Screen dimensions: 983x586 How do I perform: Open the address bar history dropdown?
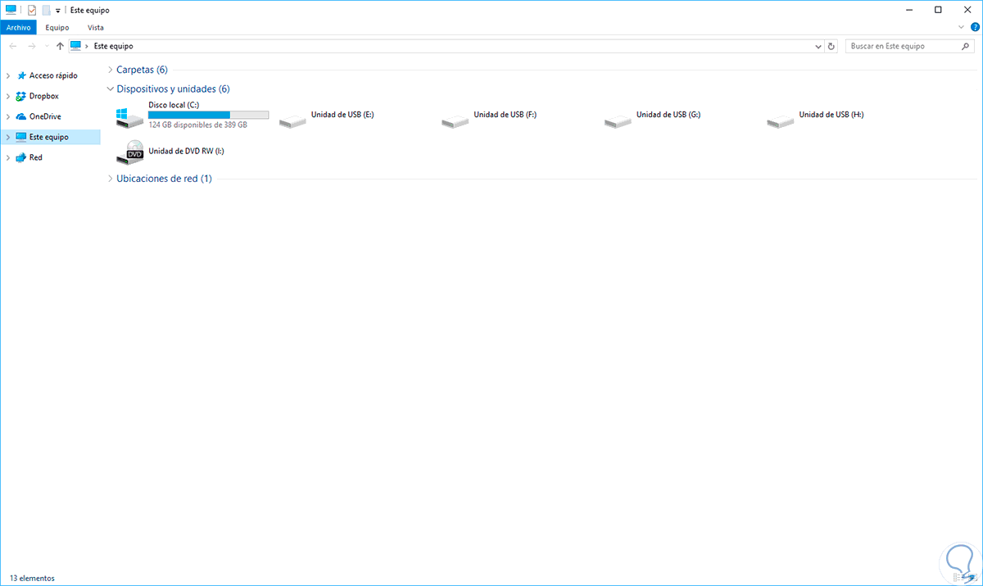pyautogui.click(x=818, y=47)
